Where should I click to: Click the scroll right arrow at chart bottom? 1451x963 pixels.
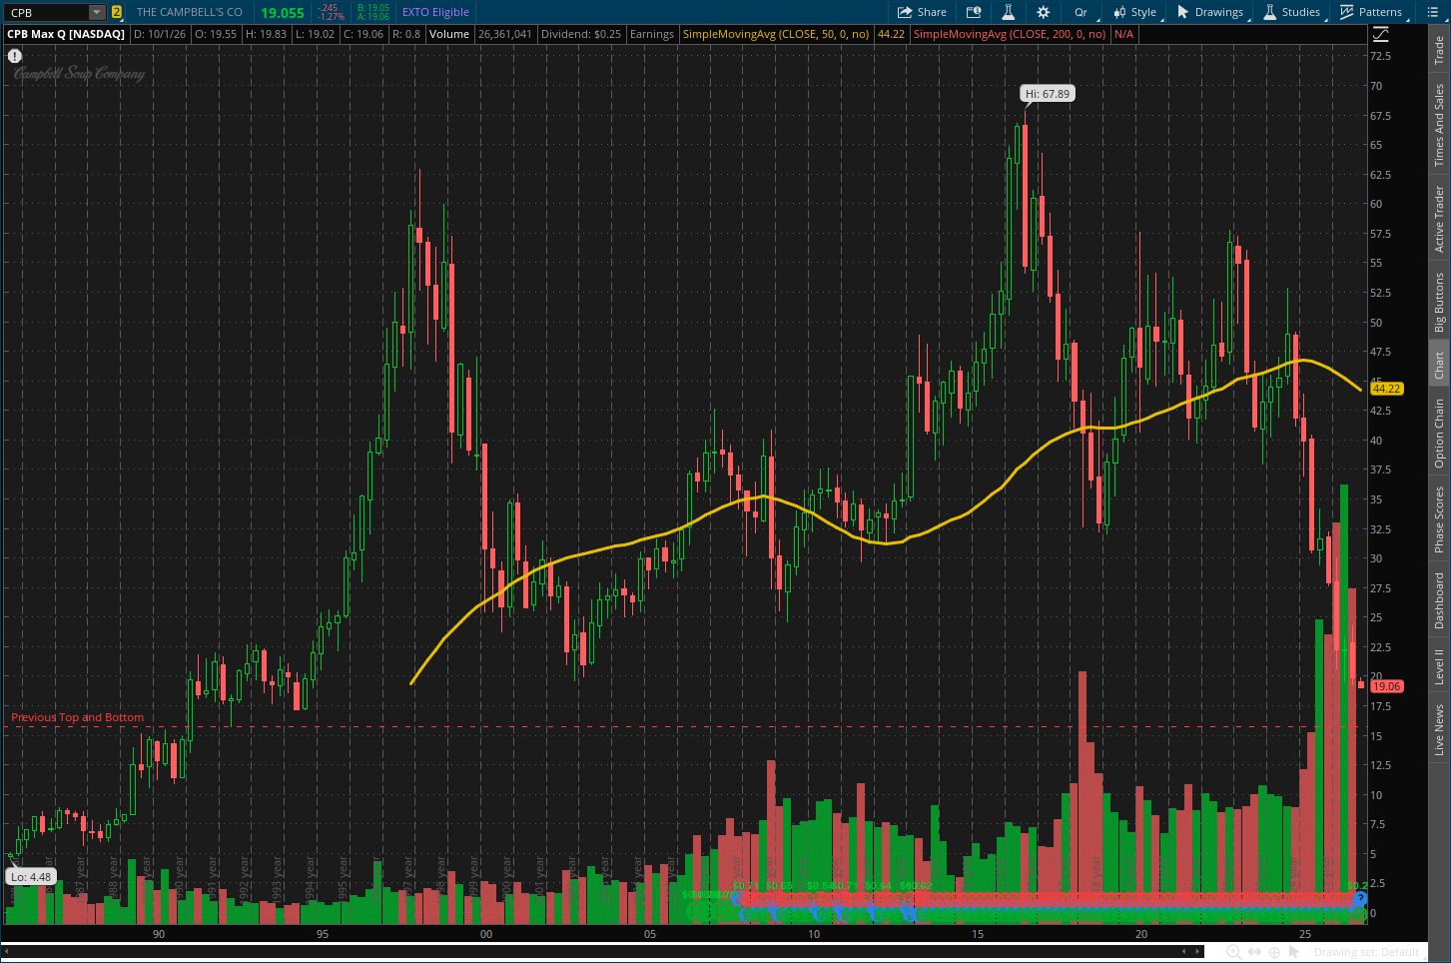pyautogui.click(x=1197, y=951)
